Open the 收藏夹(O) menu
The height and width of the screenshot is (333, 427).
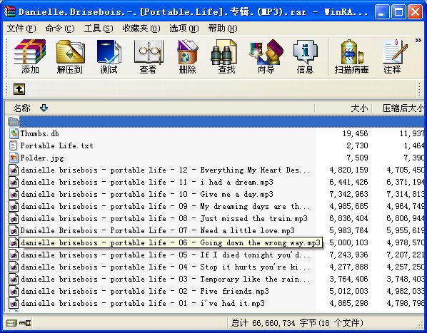(x=141, y=29)
